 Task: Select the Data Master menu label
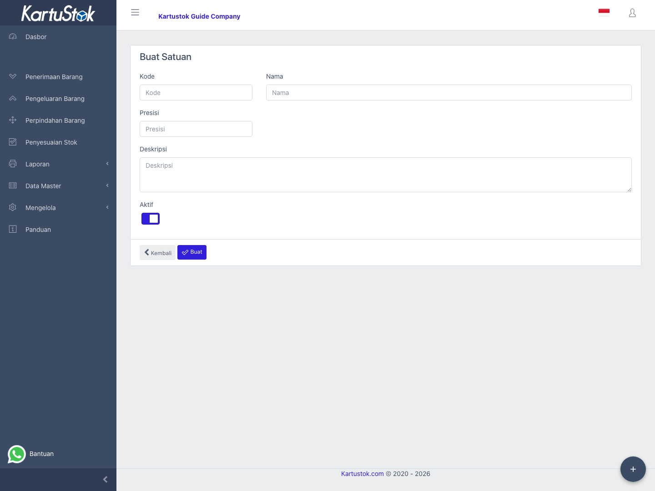click(x=43, y=186)
